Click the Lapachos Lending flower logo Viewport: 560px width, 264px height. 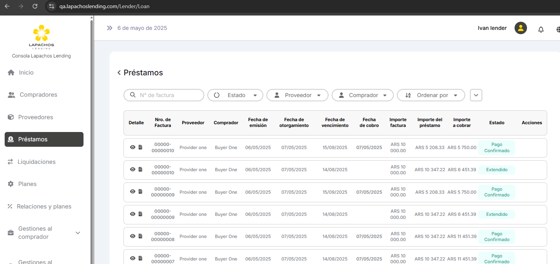click(x=41, y=33)
